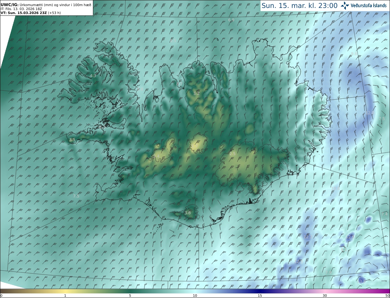Click the 2.5 value over the large glacier
The width and height of the screenshot is (390, 298).
pos(232,154)
